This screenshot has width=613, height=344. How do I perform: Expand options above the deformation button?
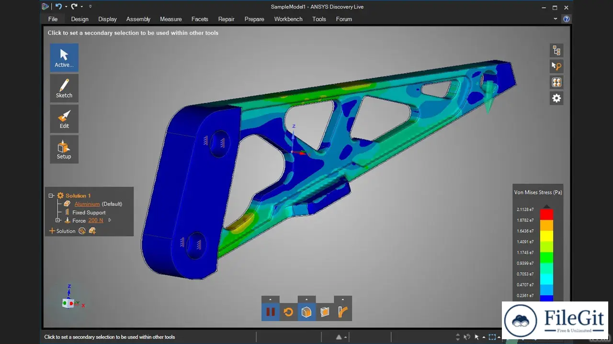pos(343,300)
